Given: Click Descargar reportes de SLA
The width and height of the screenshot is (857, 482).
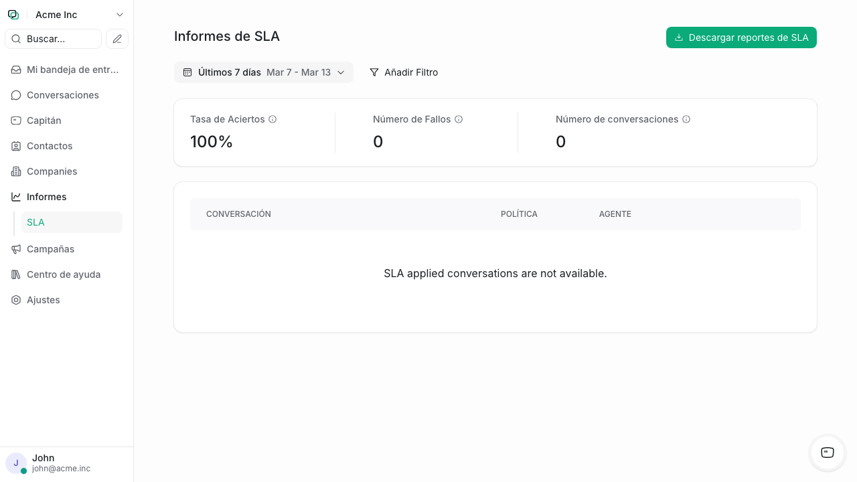Looking at the screenshot, I should click(741, 37).
